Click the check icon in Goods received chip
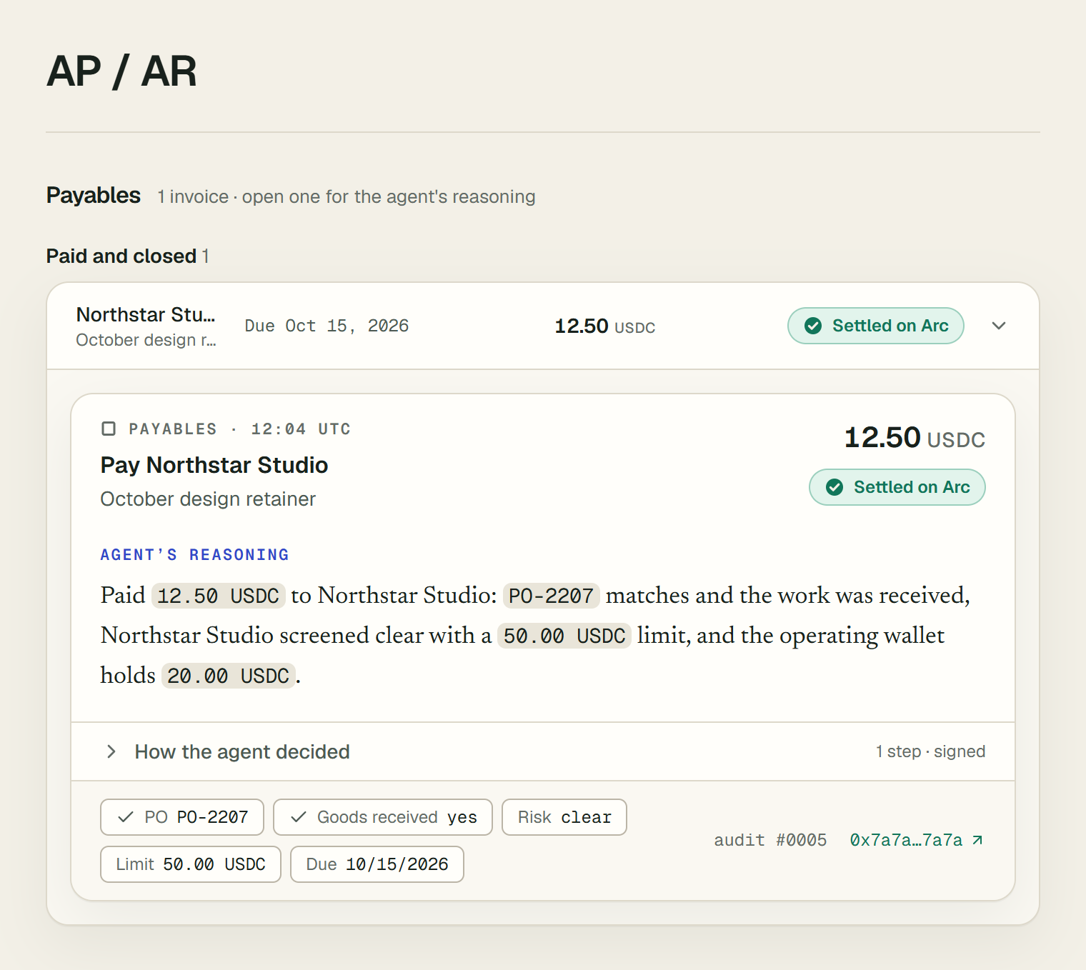The image size is (1086, 970). tap(299, 817)
